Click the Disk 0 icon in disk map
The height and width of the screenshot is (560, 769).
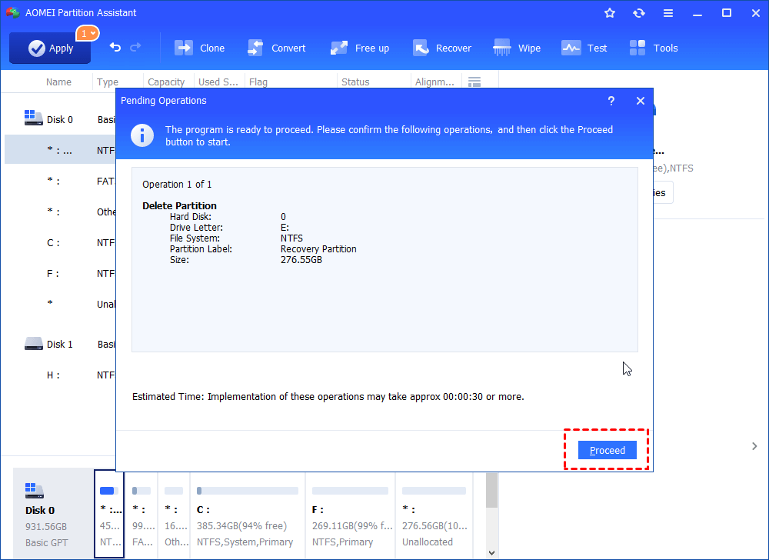tap(34, 490)
